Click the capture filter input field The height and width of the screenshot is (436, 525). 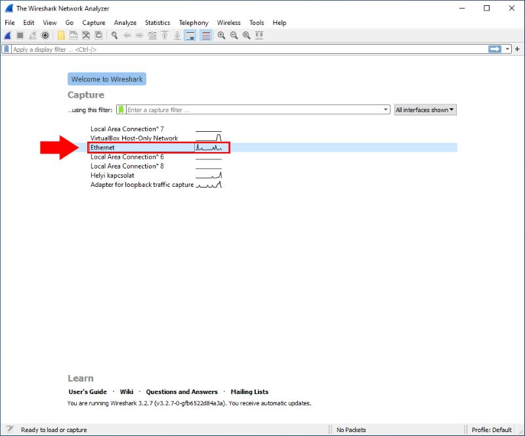(254, 109)
